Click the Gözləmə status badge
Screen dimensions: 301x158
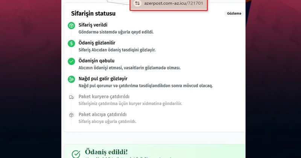coord(234,14)
